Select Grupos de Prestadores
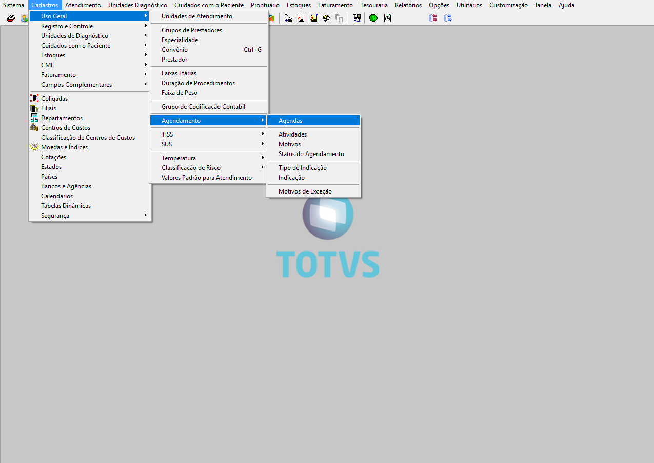 point(208,30)
